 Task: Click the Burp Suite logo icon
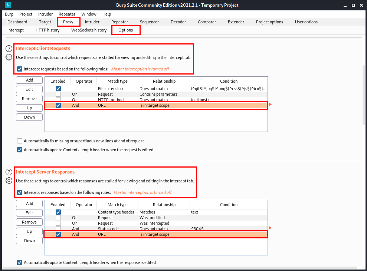click(8, 5)
